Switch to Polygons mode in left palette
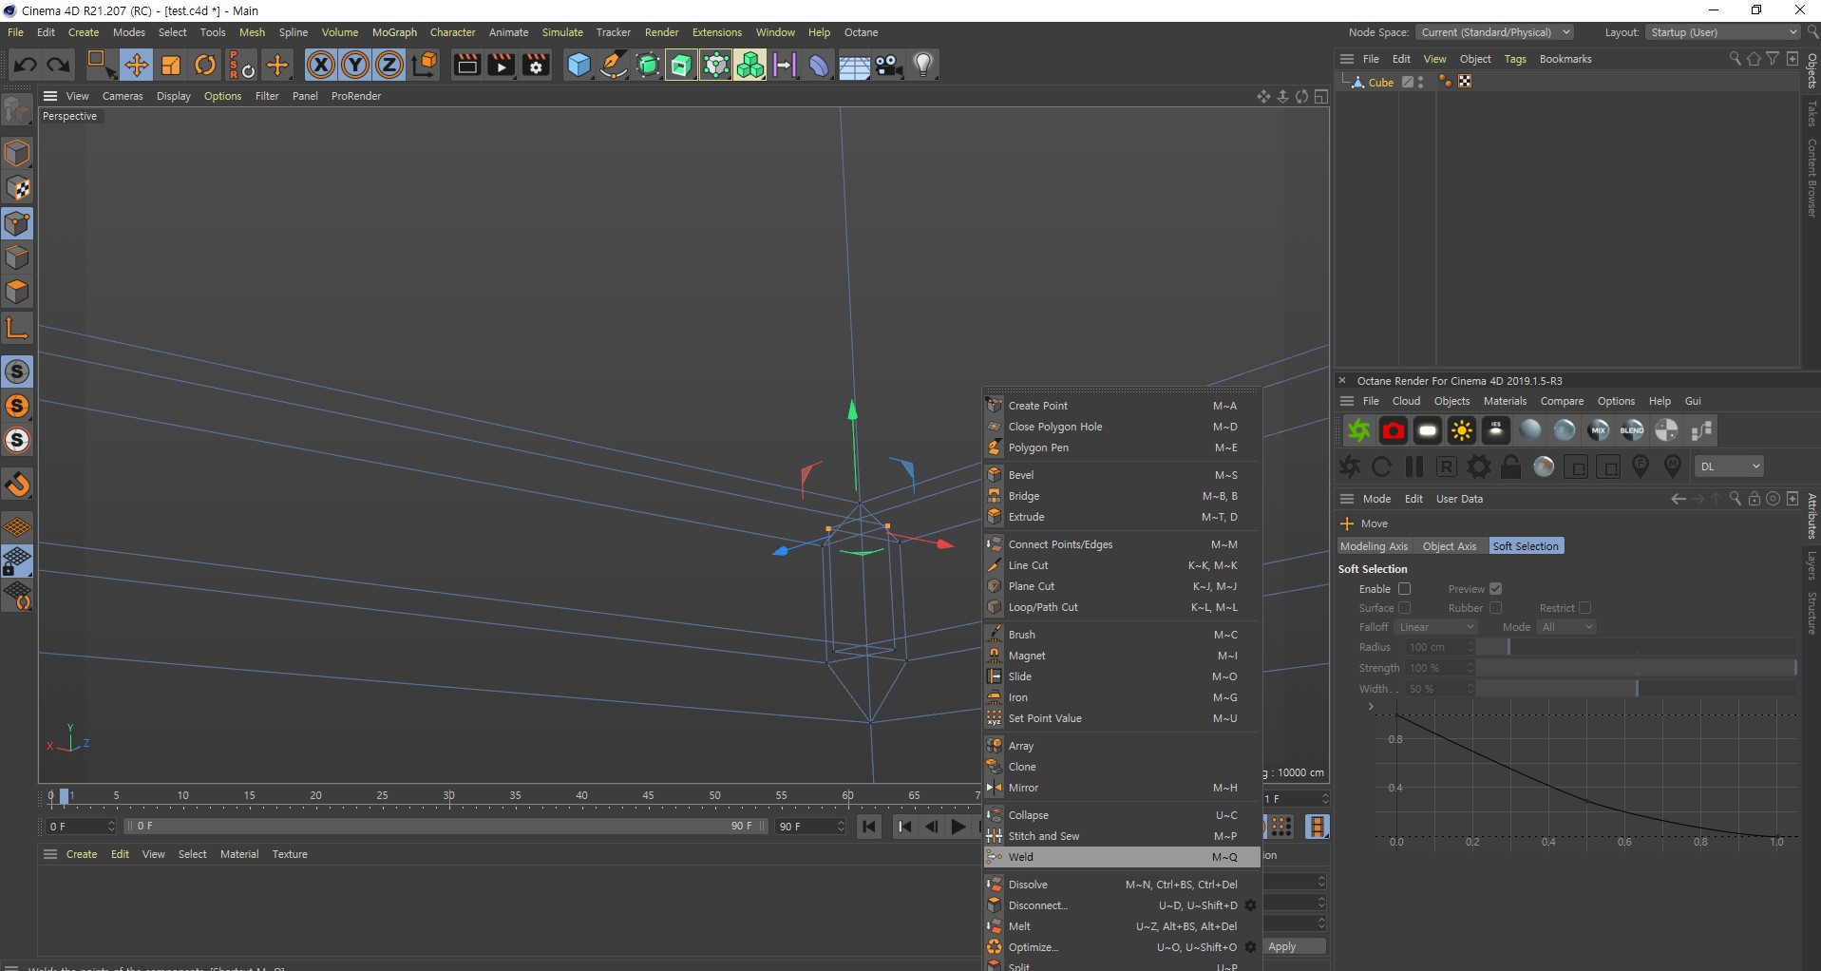 pyautogui.click(x=17, y=292)
